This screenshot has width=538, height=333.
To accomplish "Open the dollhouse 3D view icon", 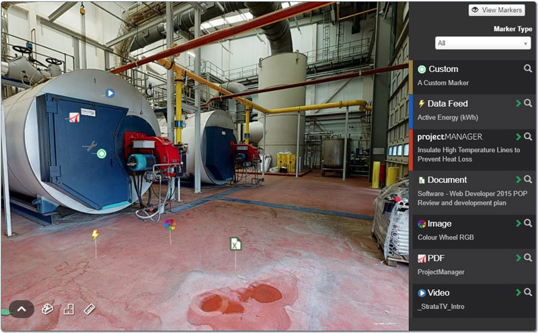I will (47, 309).
